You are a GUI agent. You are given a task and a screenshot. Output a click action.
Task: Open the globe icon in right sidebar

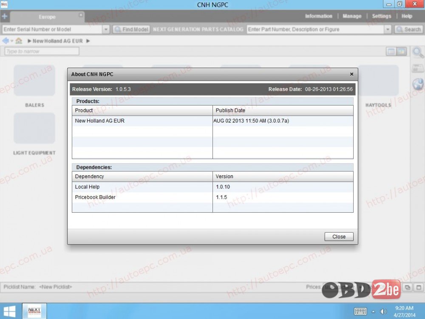click(x=418, y=84)
